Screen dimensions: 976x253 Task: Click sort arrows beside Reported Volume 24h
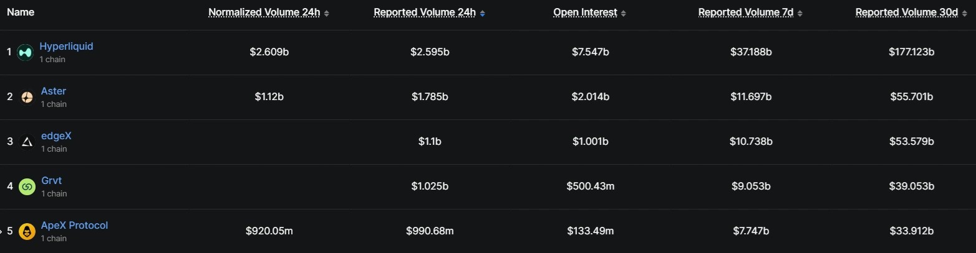coord(483,13)
